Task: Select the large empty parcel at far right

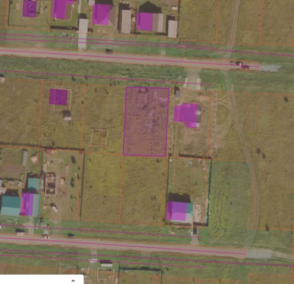Action: coord(273,161)
